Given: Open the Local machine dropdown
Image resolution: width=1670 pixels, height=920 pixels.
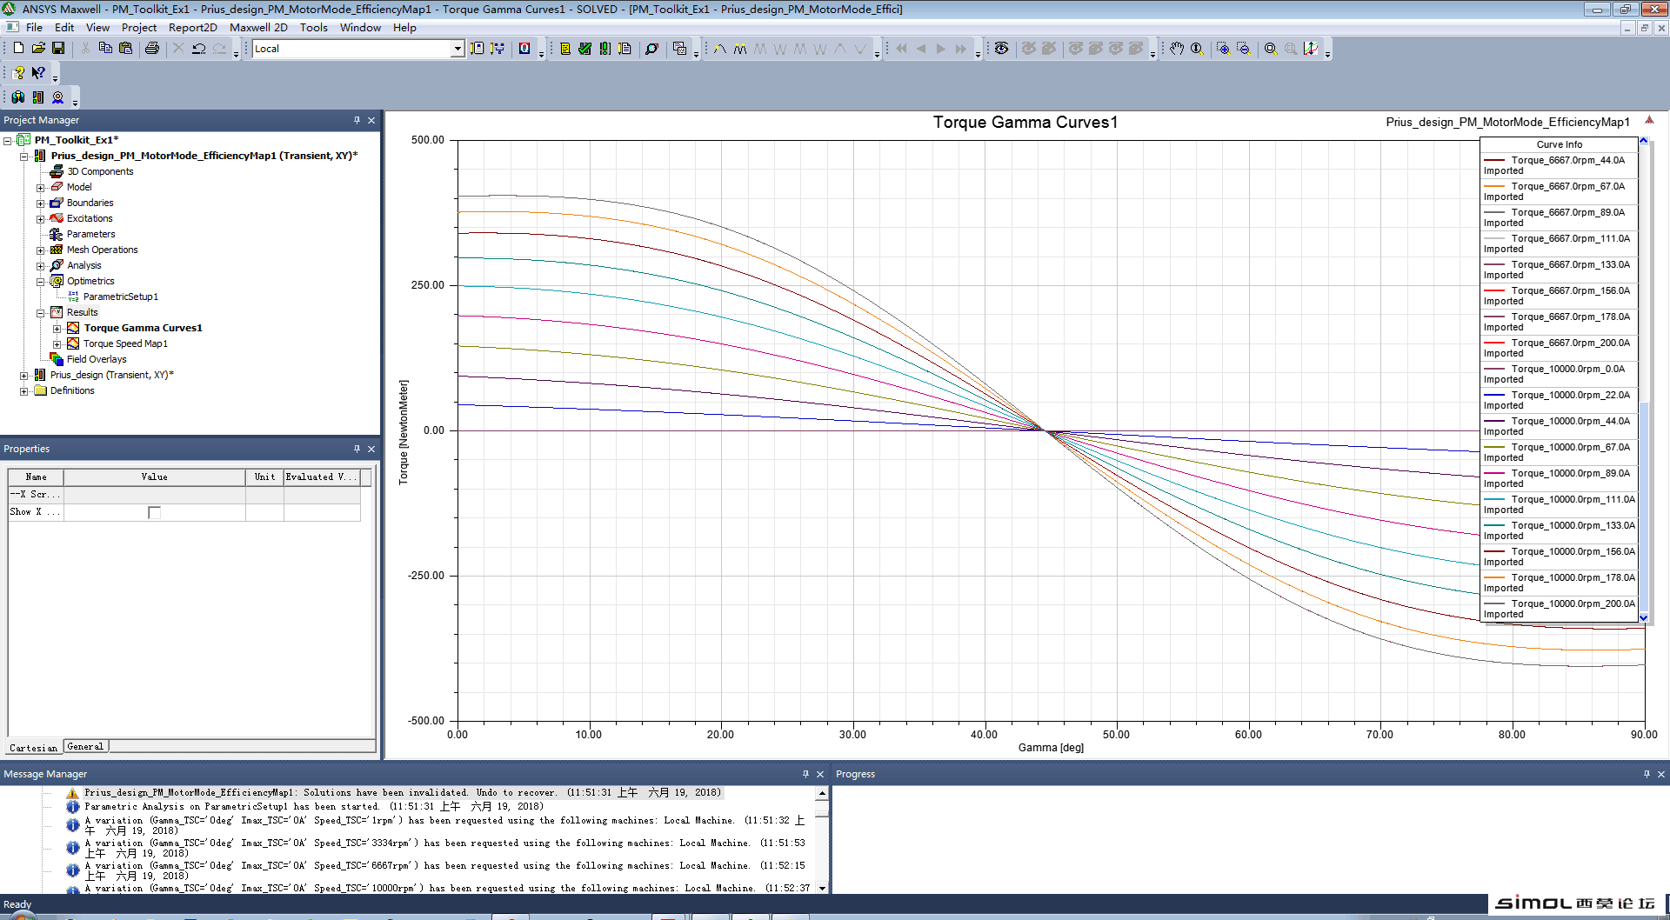Looking at the screenshot, I should (458, 49).
